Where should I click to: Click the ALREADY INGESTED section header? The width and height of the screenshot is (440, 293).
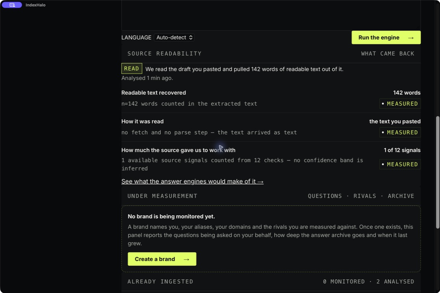[160, 282]
